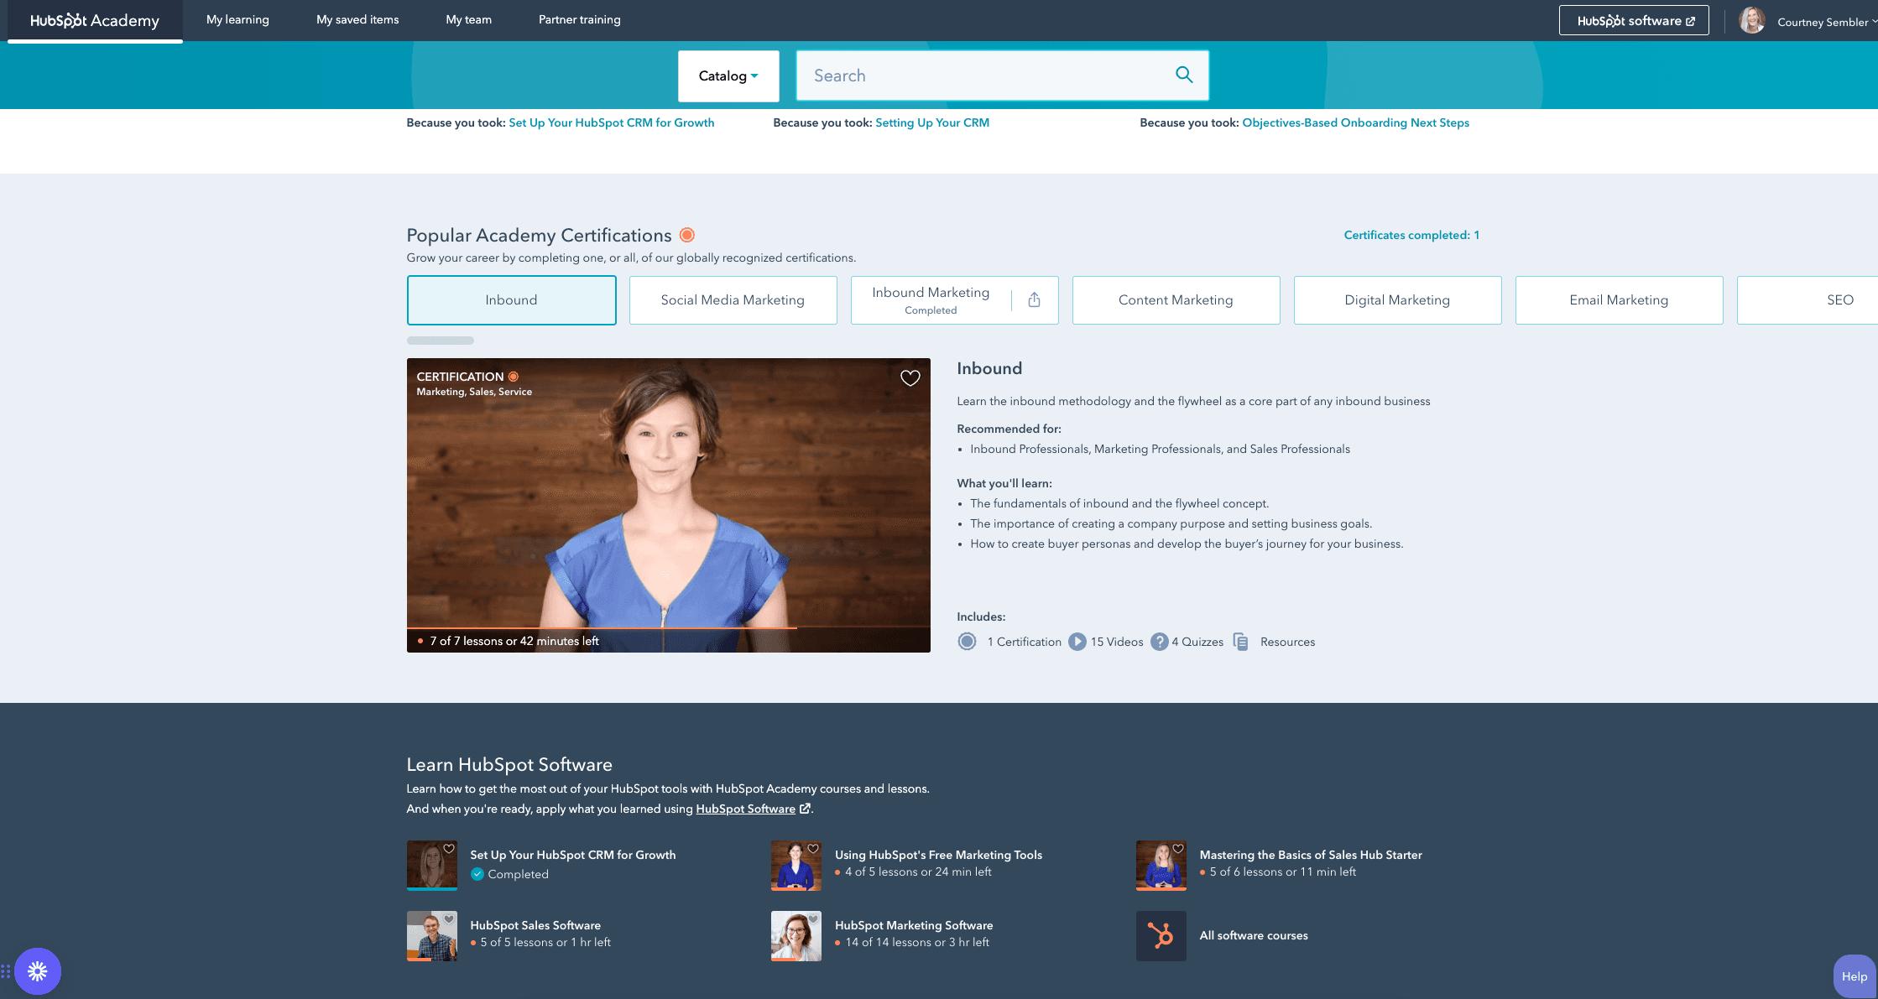Favorite Mastering the Basics of Sales Hub course

[1178, 849]
